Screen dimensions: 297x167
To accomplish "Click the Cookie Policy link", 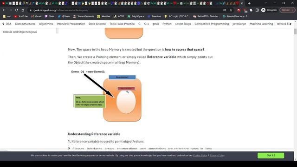I will (200, 155).
